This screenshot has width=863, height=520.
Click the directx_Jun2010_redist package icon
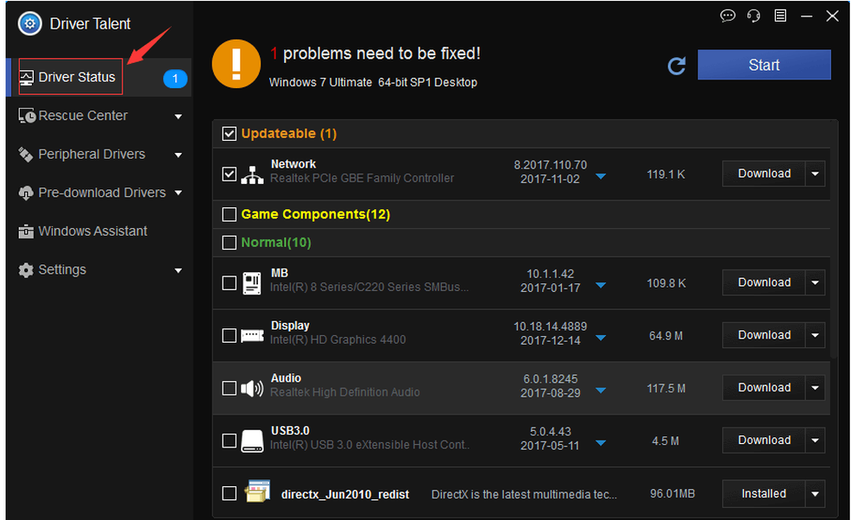[x=257, y=491]
